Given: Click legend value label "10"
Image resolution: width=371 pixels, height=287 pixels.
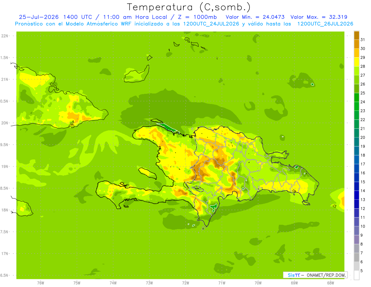Looking at the screenshot, I should (x=363, y=226).
